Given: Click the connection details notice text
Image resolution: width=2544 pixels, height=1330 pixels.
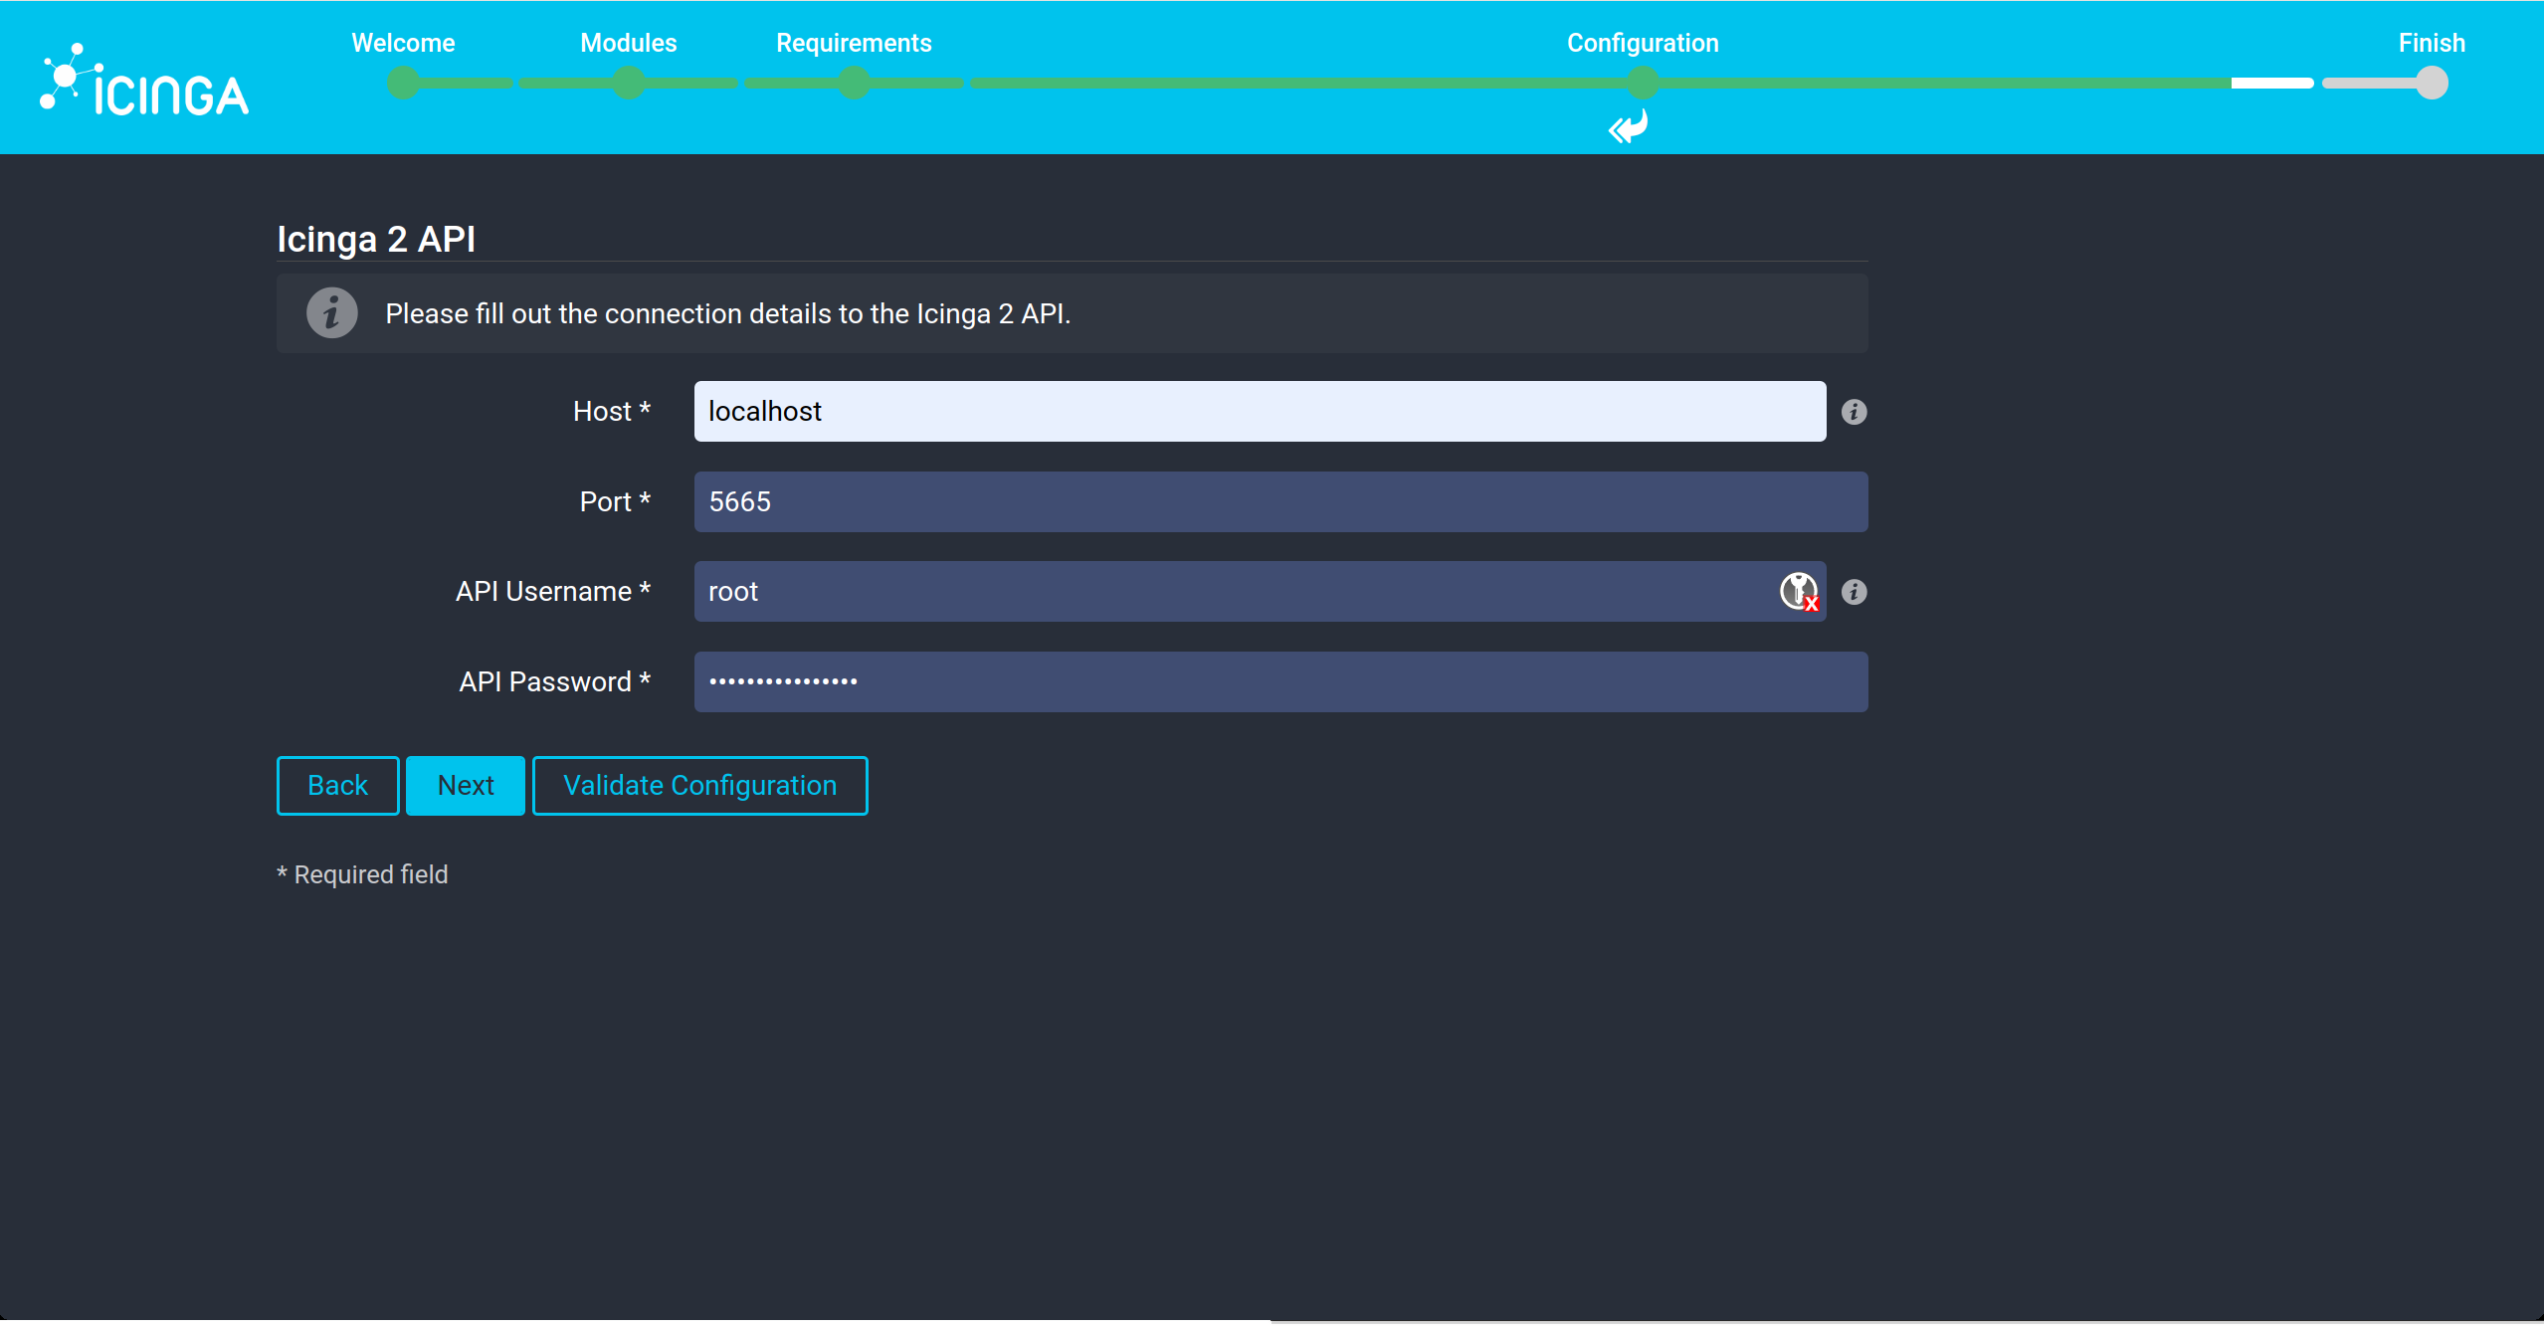Looking at the screenshot, I should tap(728, 314).
